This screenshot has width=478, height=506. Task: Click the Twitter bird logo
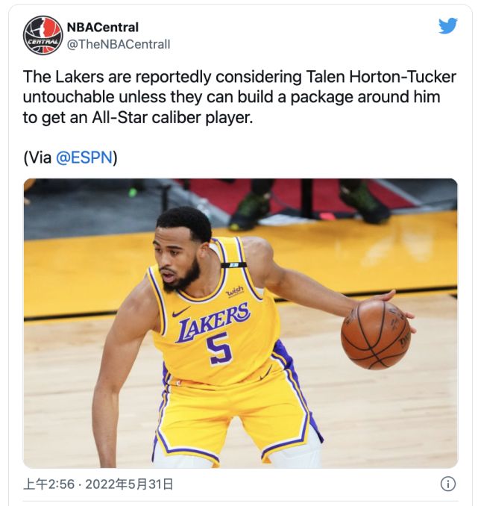[x=447, y=25]
